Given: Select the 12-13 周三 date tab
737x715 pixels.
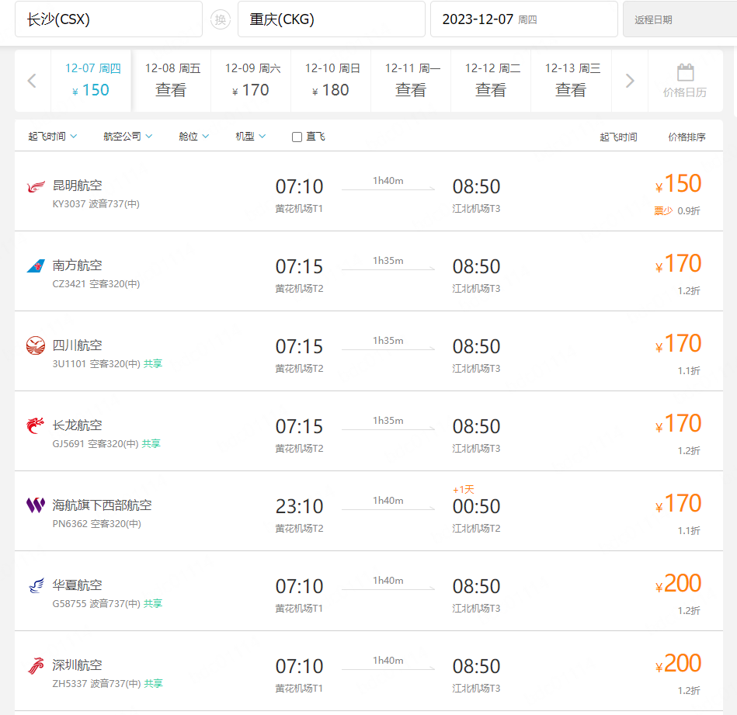Looking at the screenshot, I should click(571, 81).
